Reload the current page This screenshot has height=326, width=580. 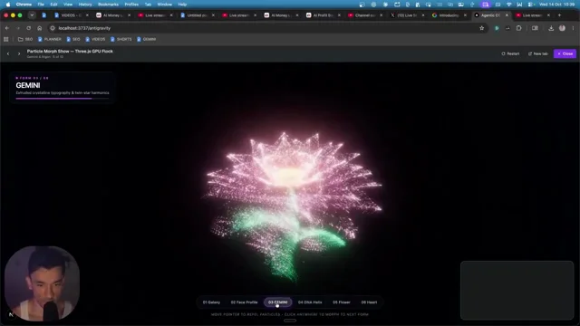pyautogui.click(x=28, y=28)
